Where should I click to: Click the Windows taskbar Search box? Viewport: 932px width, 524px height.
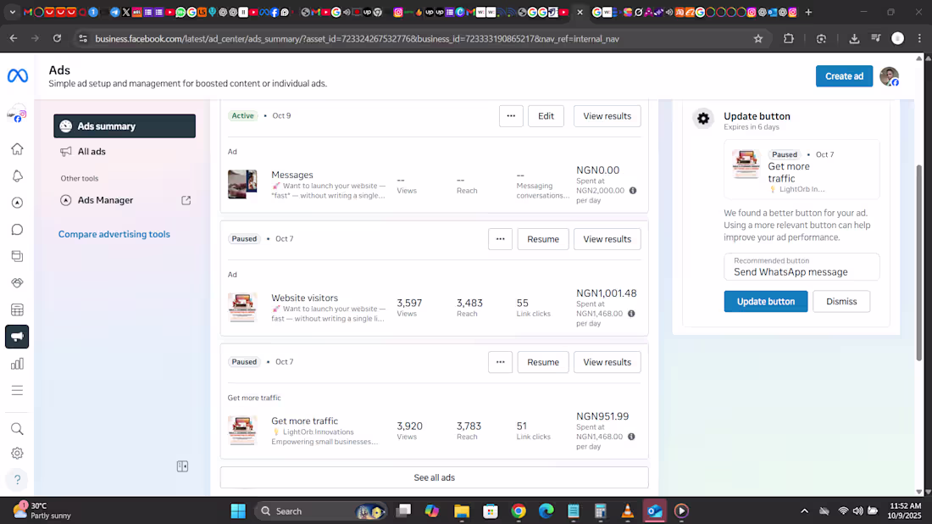pyautogui.click(x=319, y=511)
